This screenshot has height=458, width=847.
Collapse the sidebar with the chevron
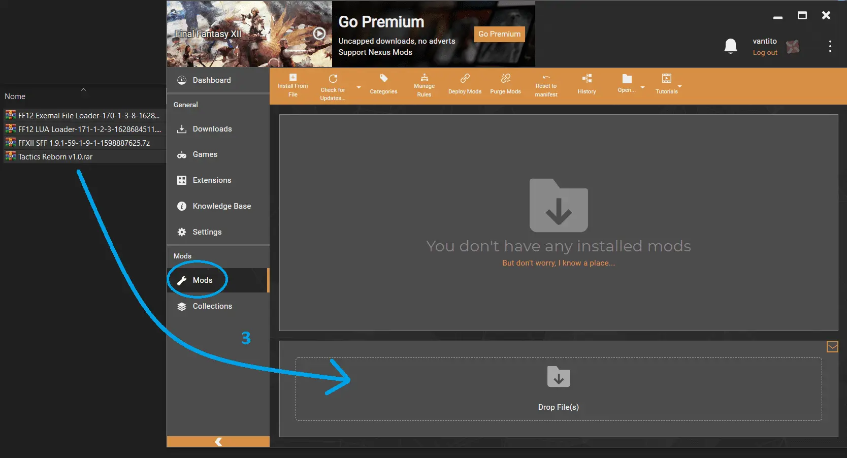(218, 442)
